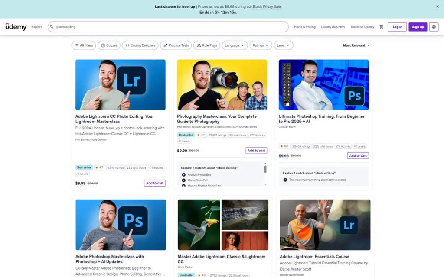Toggle the Quizzes filter
444x277 pixels.
(x=109, y=45)
